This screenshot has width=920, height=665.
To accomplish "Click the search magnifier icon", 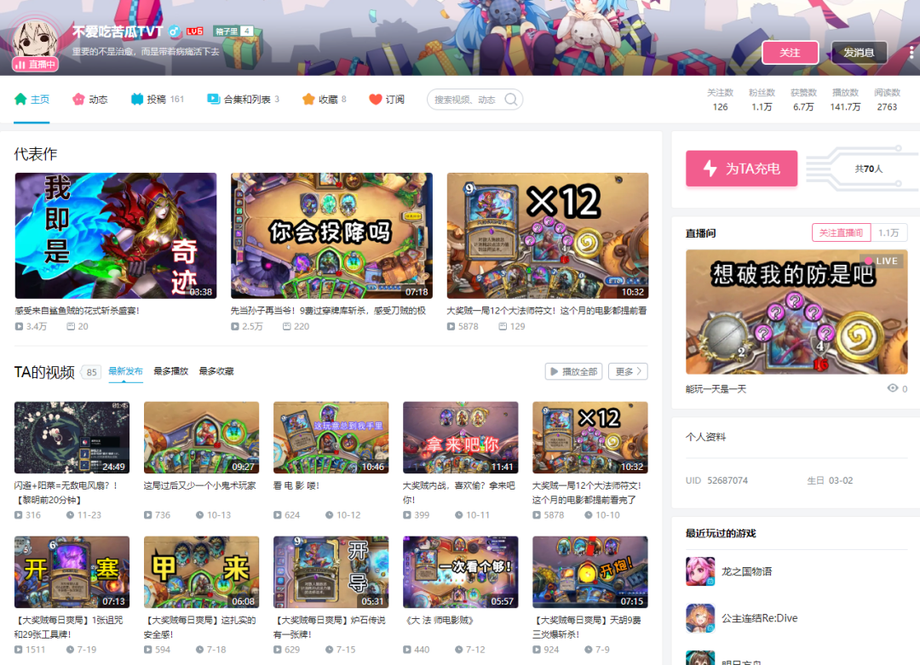I will [511, 99].
